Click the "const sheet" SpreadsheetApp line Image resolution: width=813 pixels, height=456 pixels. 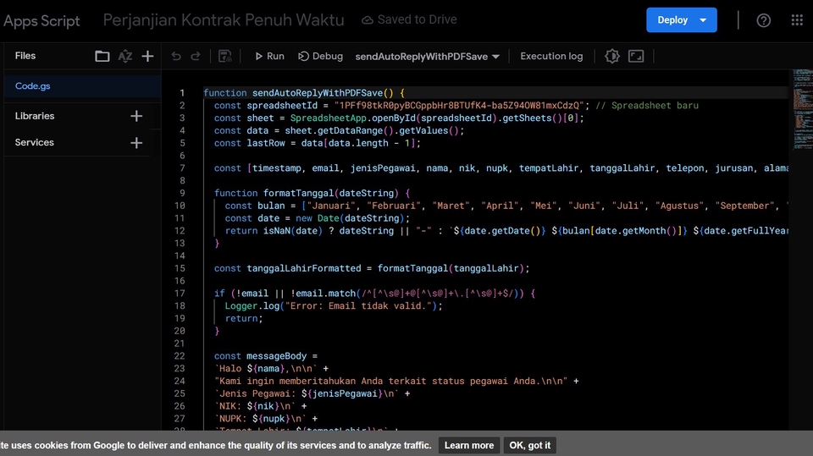point(399,118)
